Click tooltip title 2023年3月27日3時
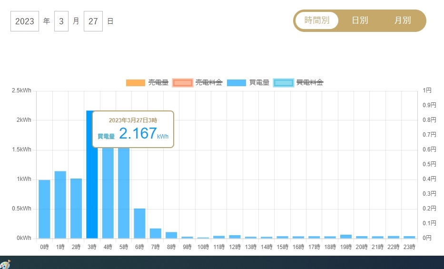This screenshot has width=444, height=269. pyautogui.click(x=133, y=120)
